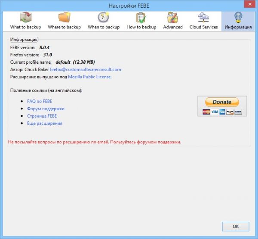Click the When to backup clock icon
Image resolution: width=258 pixels, height=239 pixels.
click(x=103, y=17)
